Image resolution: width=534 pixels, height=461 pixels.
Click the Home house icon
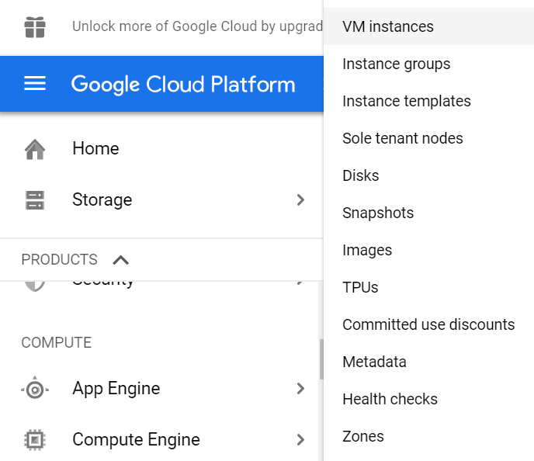pos(35,148)
